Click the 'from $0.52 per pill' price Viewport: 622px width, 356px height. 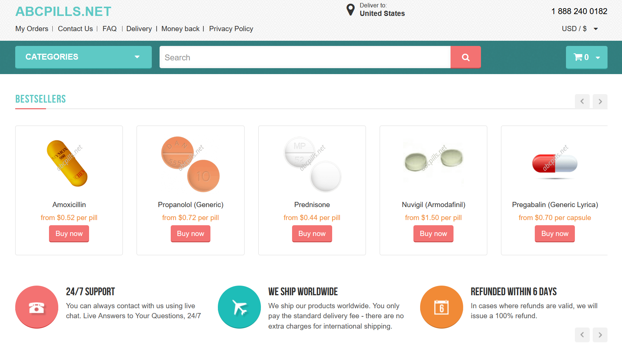tap(69, 218)
